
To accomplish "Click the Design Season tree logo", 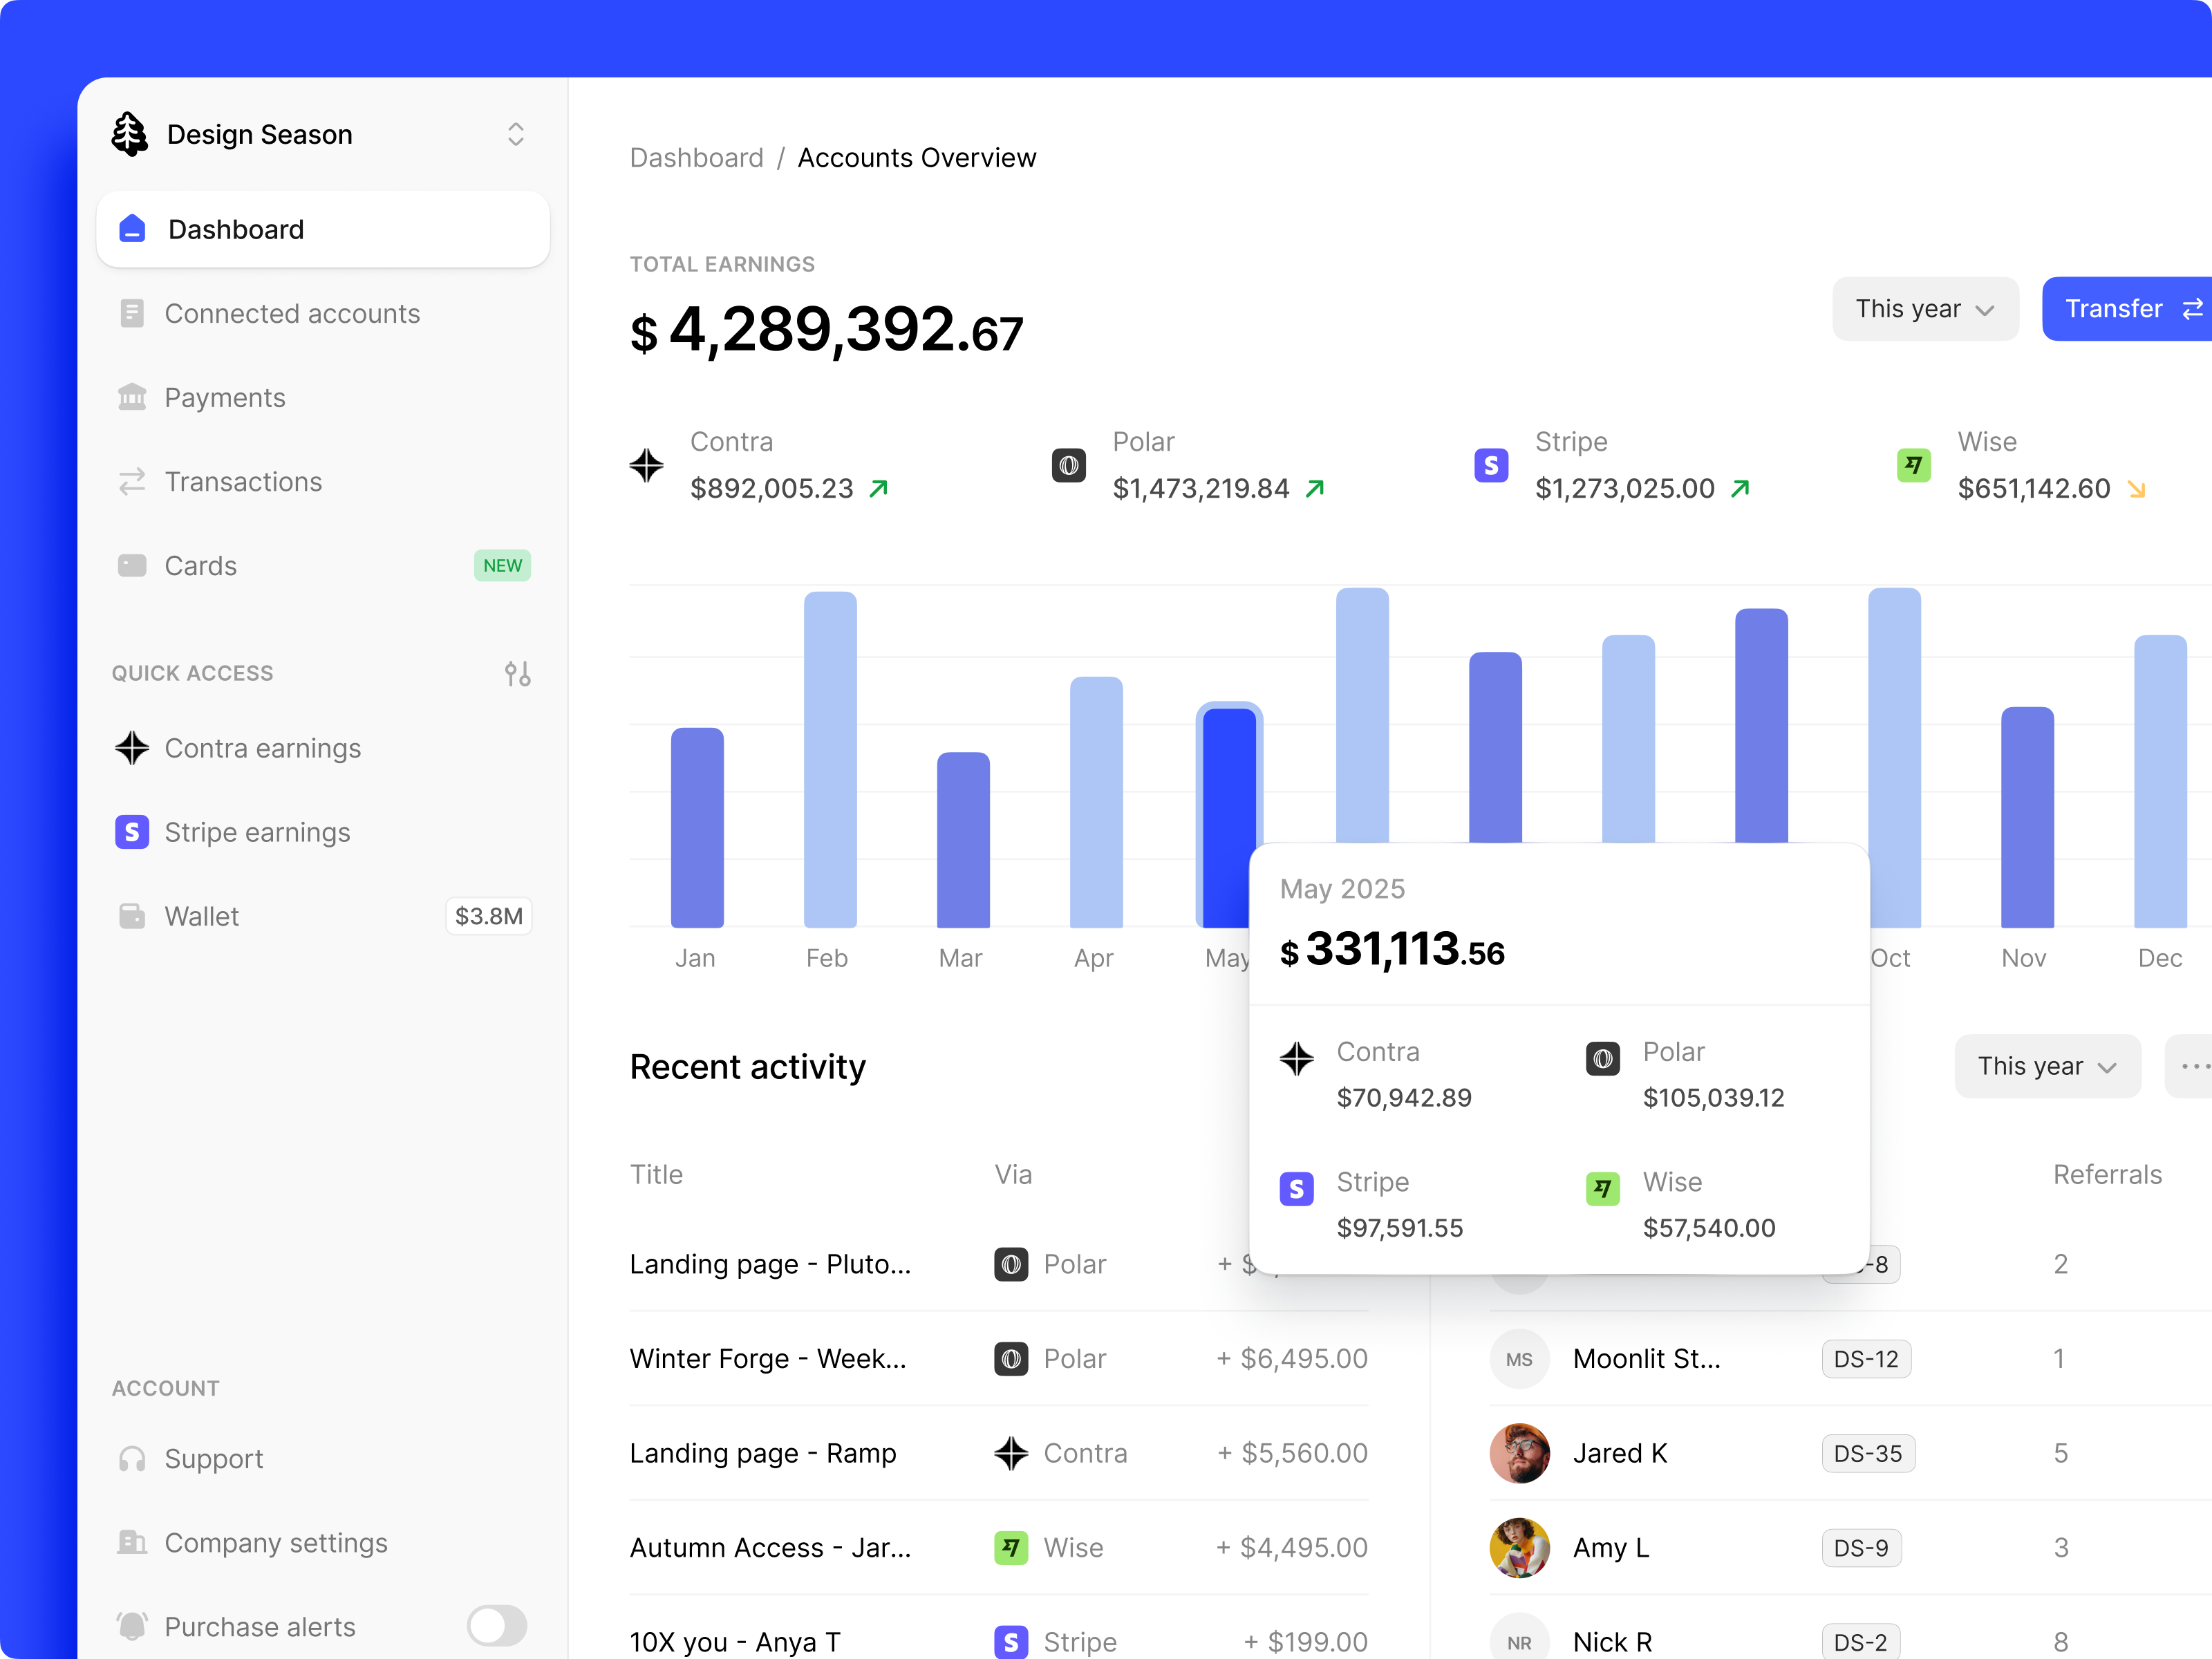I will [x=130, y=134].
